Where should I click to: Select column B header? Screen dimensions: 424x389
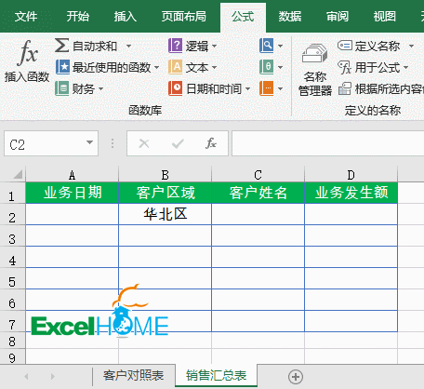pos(166,175)
